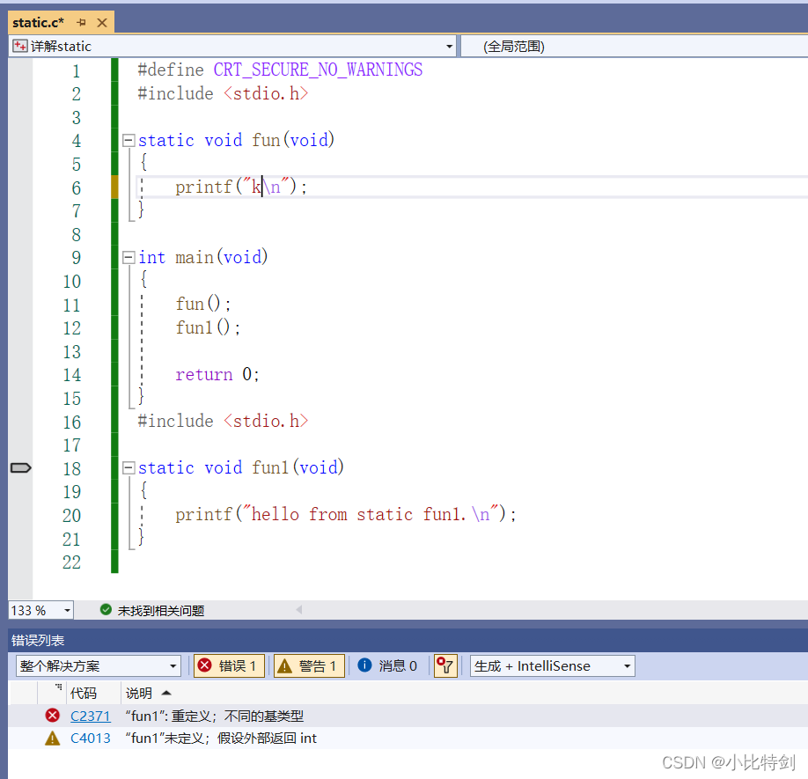
Task: Select the "fun1": 重定义 error description
Action: point(215,717)
